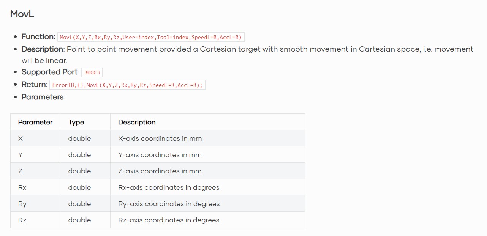This screenshot has width=487, height=236.
Task: Click the Rz-axis coordinates in degrees description
Action: pos(169,220)
